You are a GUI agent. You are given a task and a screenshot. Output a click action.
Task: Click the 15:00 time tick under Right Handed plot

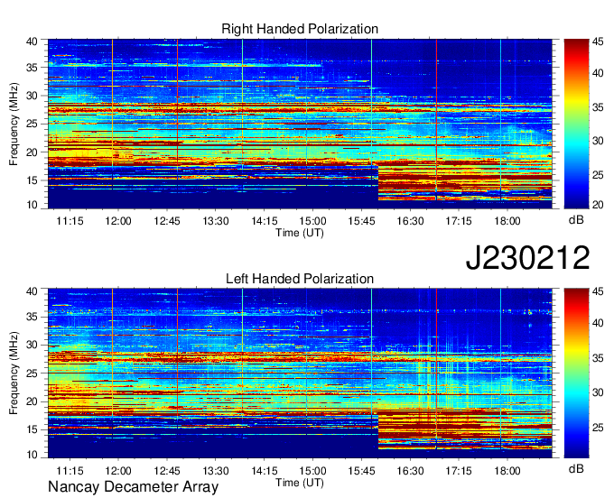coord(313,221)
